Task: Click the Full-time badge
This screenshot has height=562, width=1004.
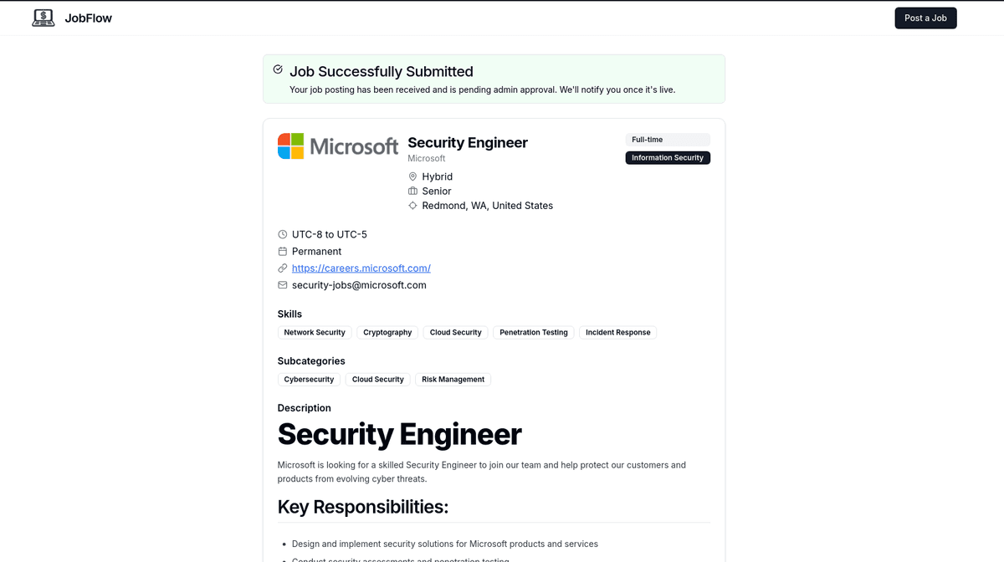Action: click(668, 140)
